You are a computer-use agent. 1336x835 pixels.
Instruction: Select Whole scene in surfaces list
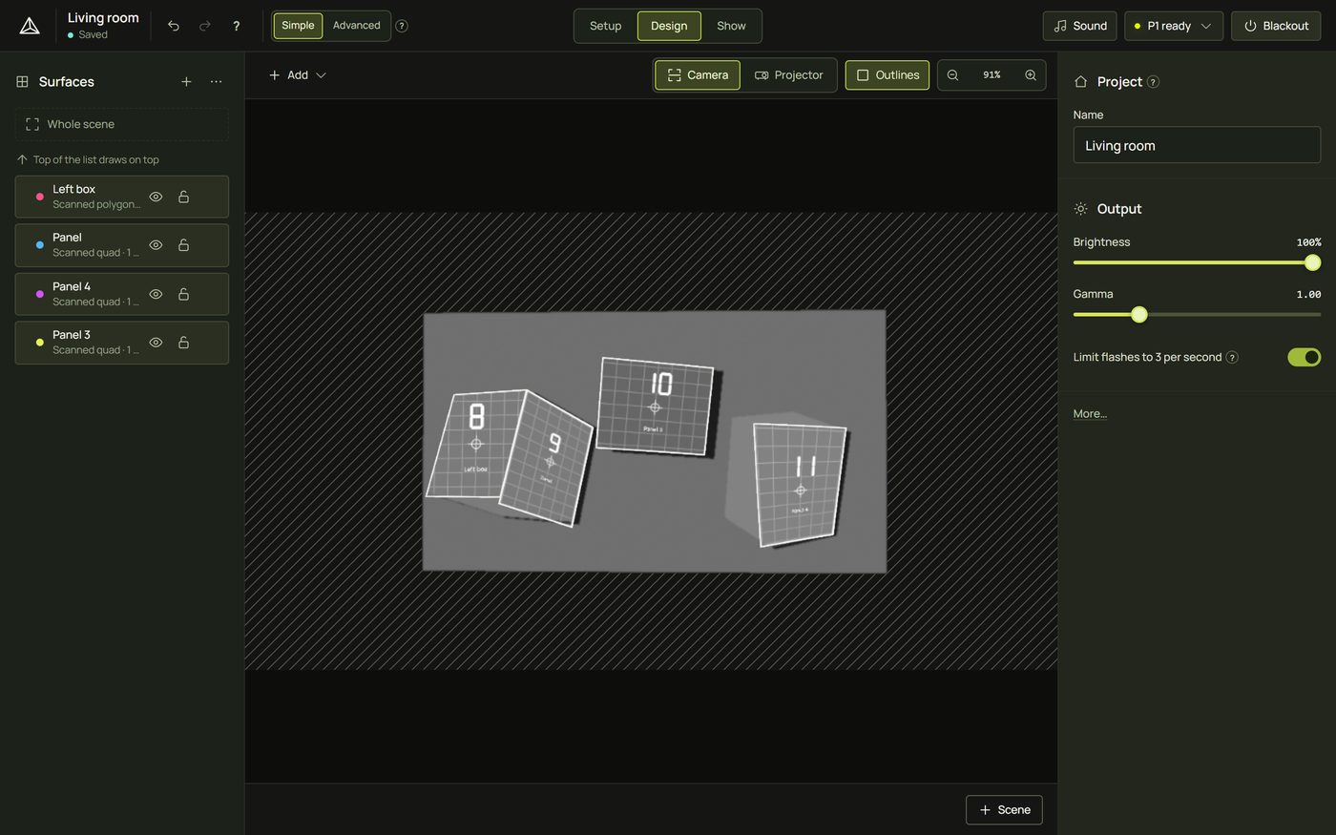click(x=122, y=124)
